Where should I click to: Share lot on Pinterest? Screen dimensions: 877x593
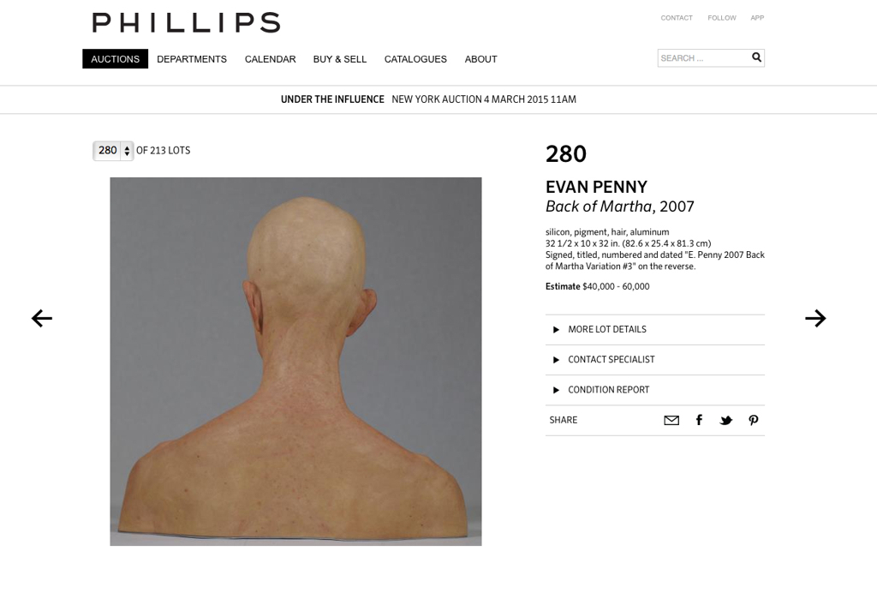(x=754, y=420)
